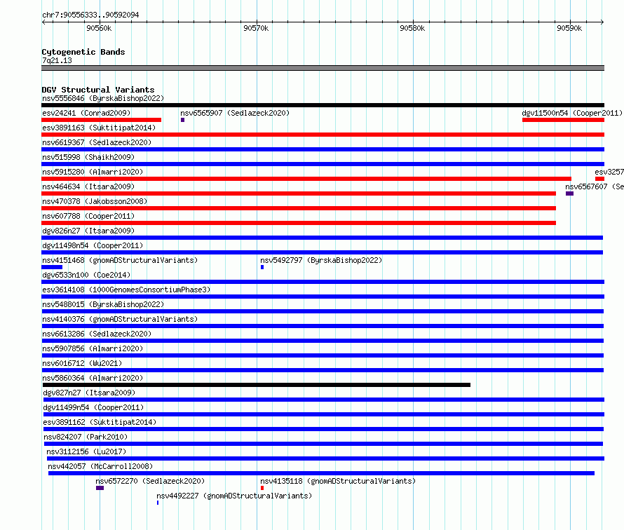The image size is (624, 530).
Task: Click the red nsv607788 variant bar
Action: tap(299, 223)
